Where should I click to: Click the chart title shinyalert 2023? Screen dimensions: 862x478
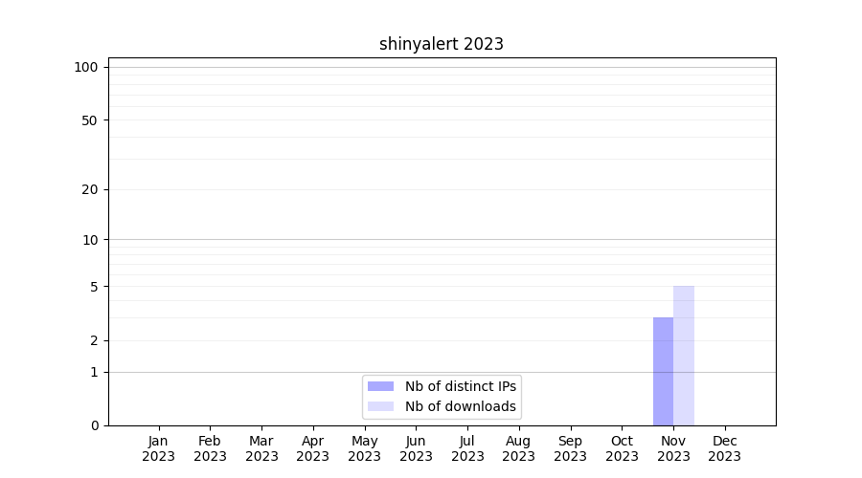pyautogui.click(x=441, y=44)
